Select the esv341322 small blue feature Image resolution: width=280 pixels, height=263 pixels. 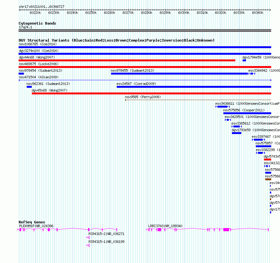[267, 166]
